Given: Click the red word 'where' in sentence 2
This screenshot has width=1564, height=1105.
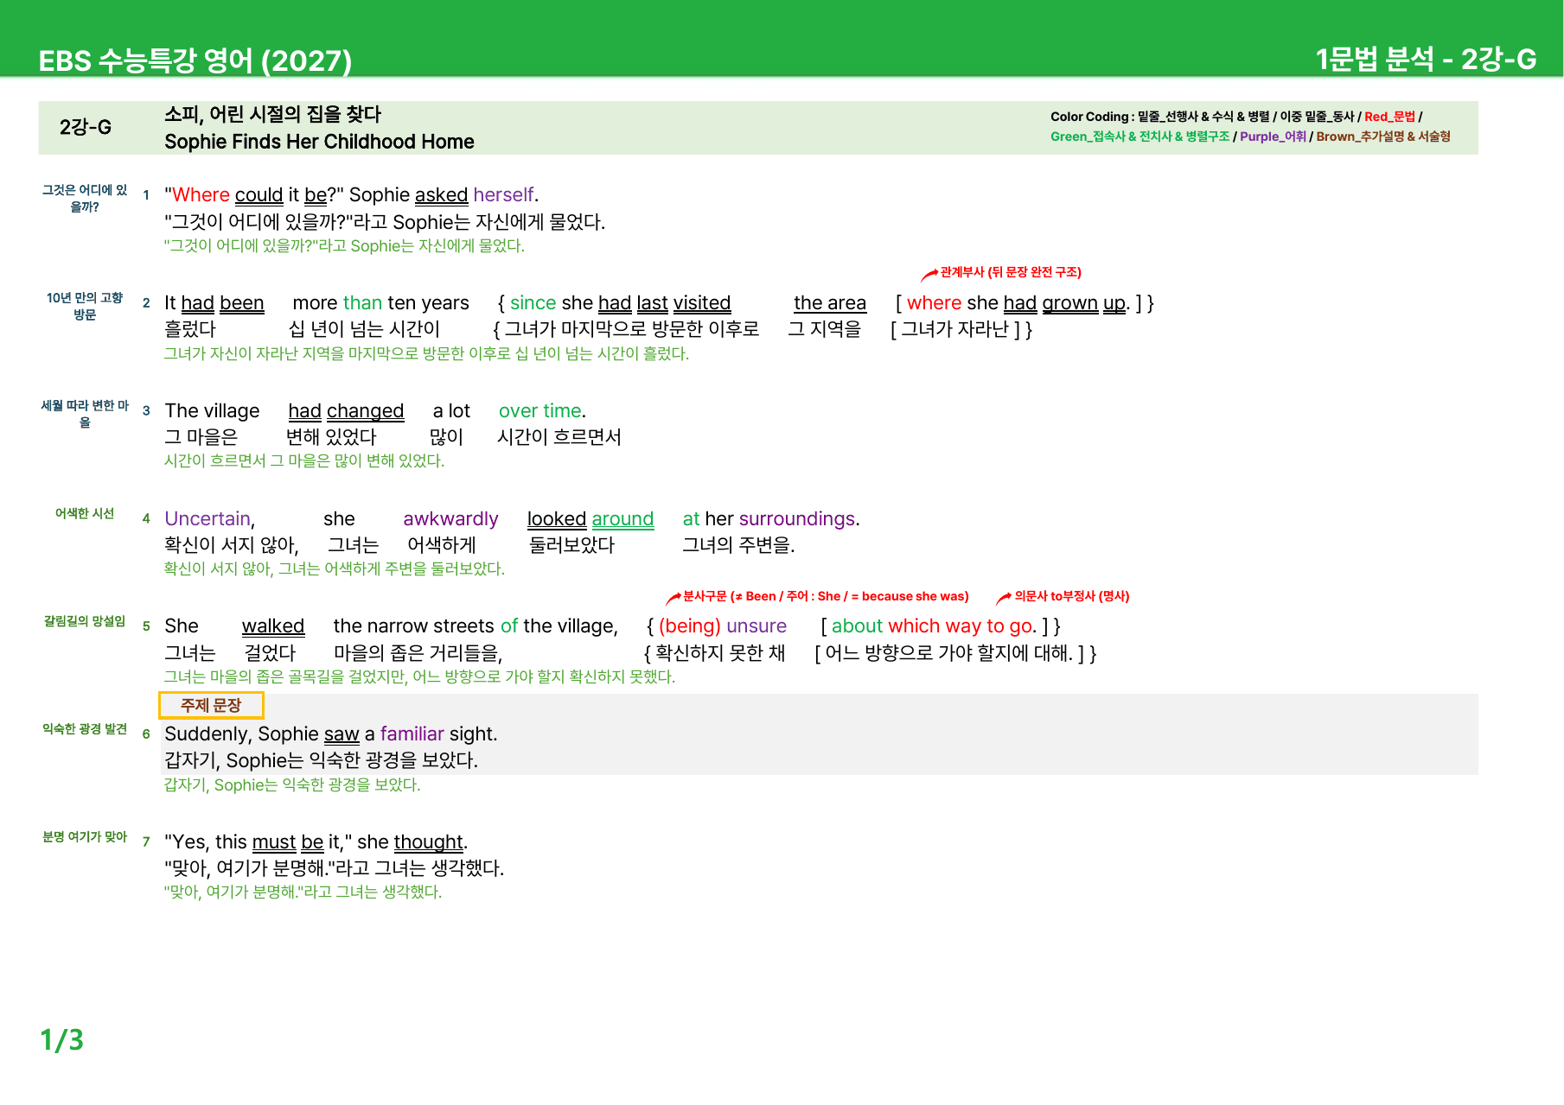Looking at the screenshot, I should (934, 302).
